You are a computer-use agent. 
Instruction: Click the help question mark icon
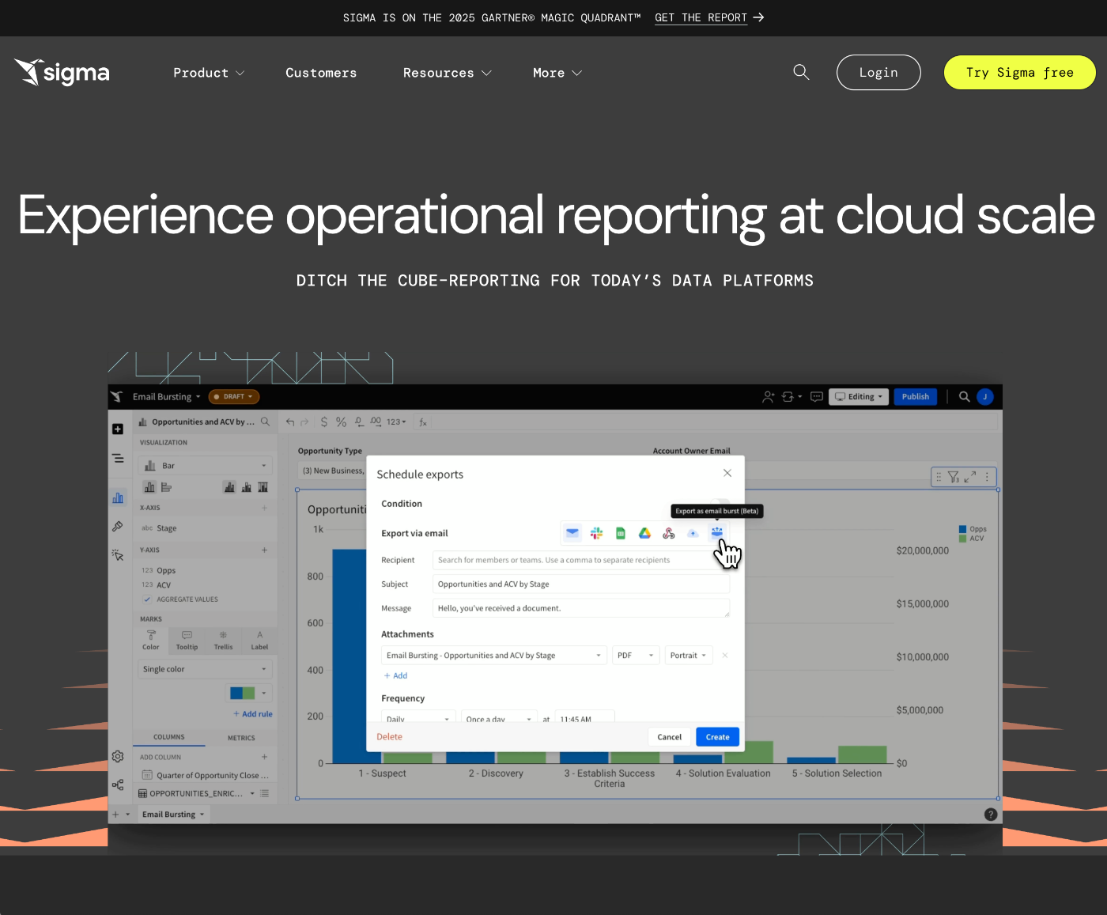[x=991, y=815]
